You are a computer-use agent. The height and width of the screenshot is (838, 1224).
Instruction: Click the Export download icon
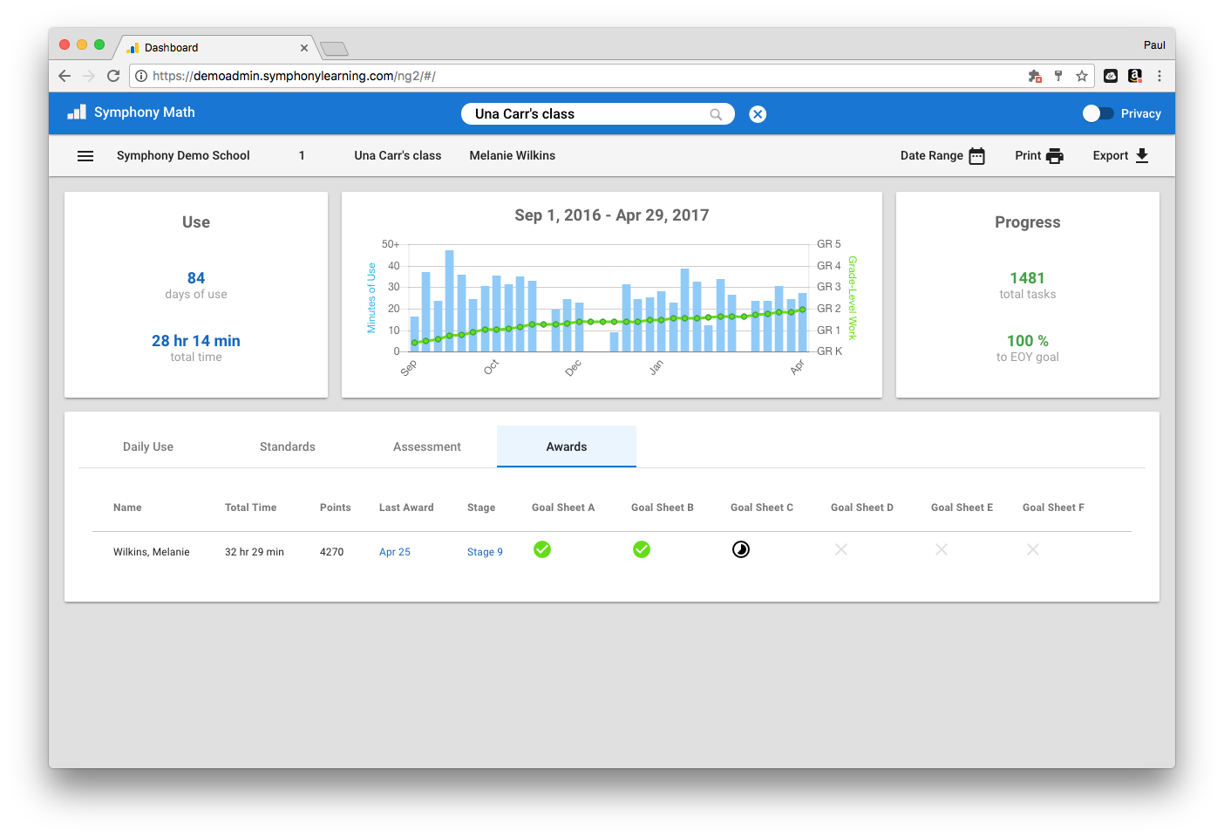(x=1142, y=156)
